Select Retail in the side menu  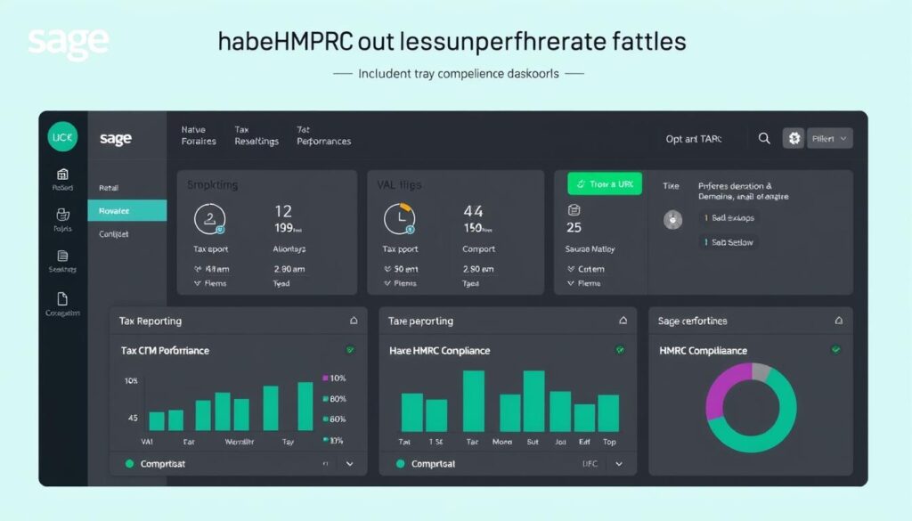coord(109,188)
